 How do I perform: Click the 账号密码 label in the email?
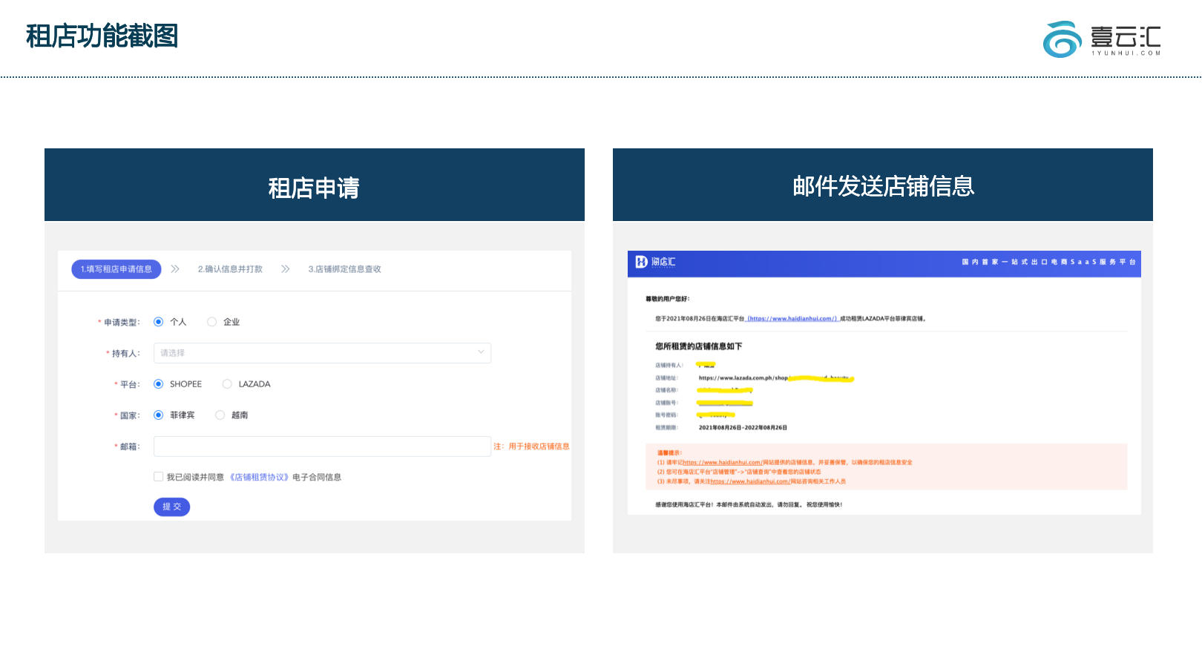coord(666,415)
